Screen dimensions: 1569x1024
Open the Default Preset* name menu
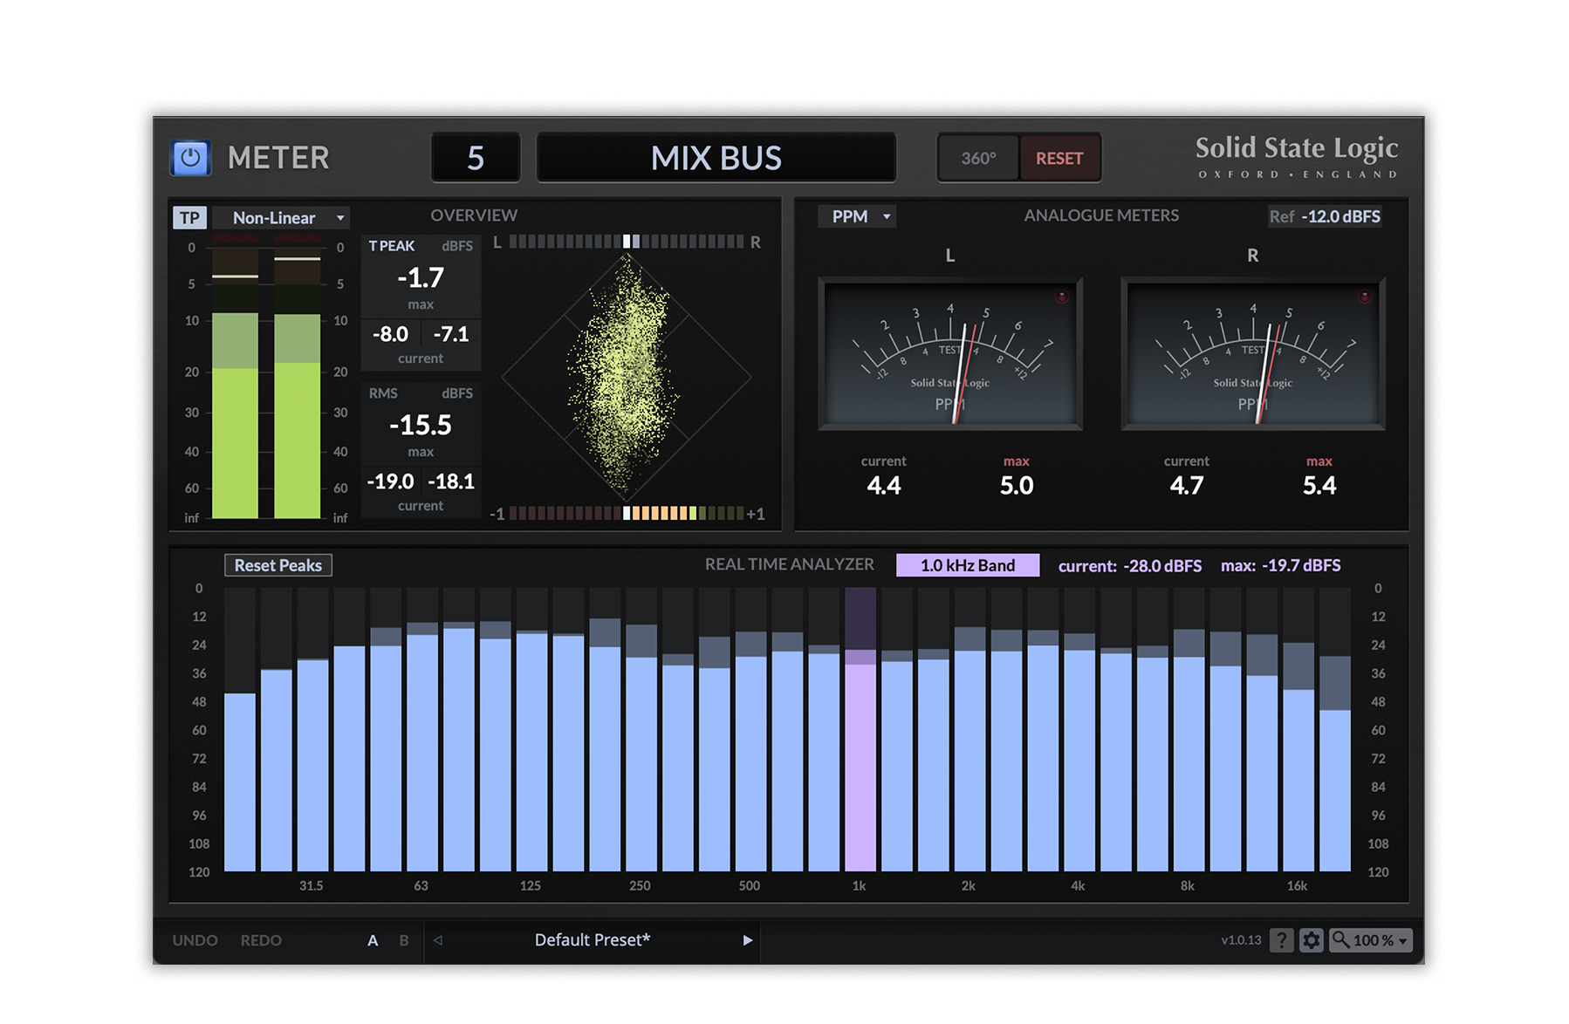tap(593, 939)
